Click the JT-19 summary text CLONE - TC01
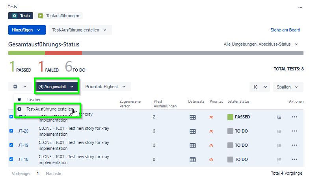This screenshot has height=190, width=309. click(74, 146)
